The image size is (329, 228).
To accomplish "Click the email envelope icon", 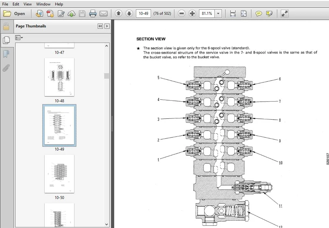I will [104, 14].
